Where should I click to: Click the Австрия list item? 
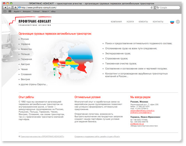[25, 64]
